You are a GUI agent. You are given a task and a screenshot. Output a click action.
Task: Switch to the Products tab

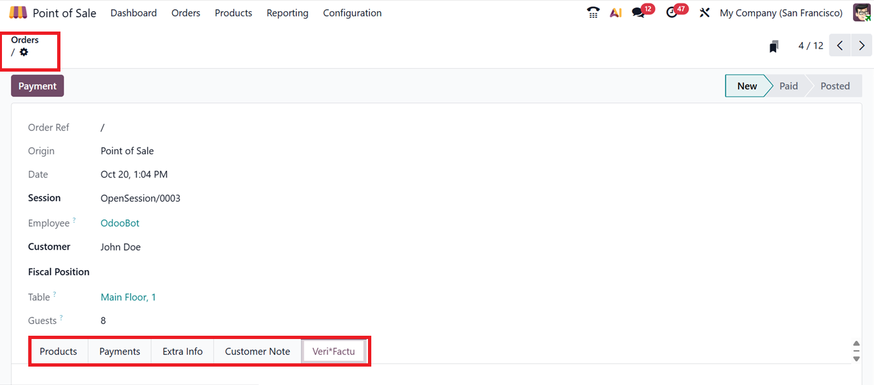pyautogui.click(x=58, y=351)
